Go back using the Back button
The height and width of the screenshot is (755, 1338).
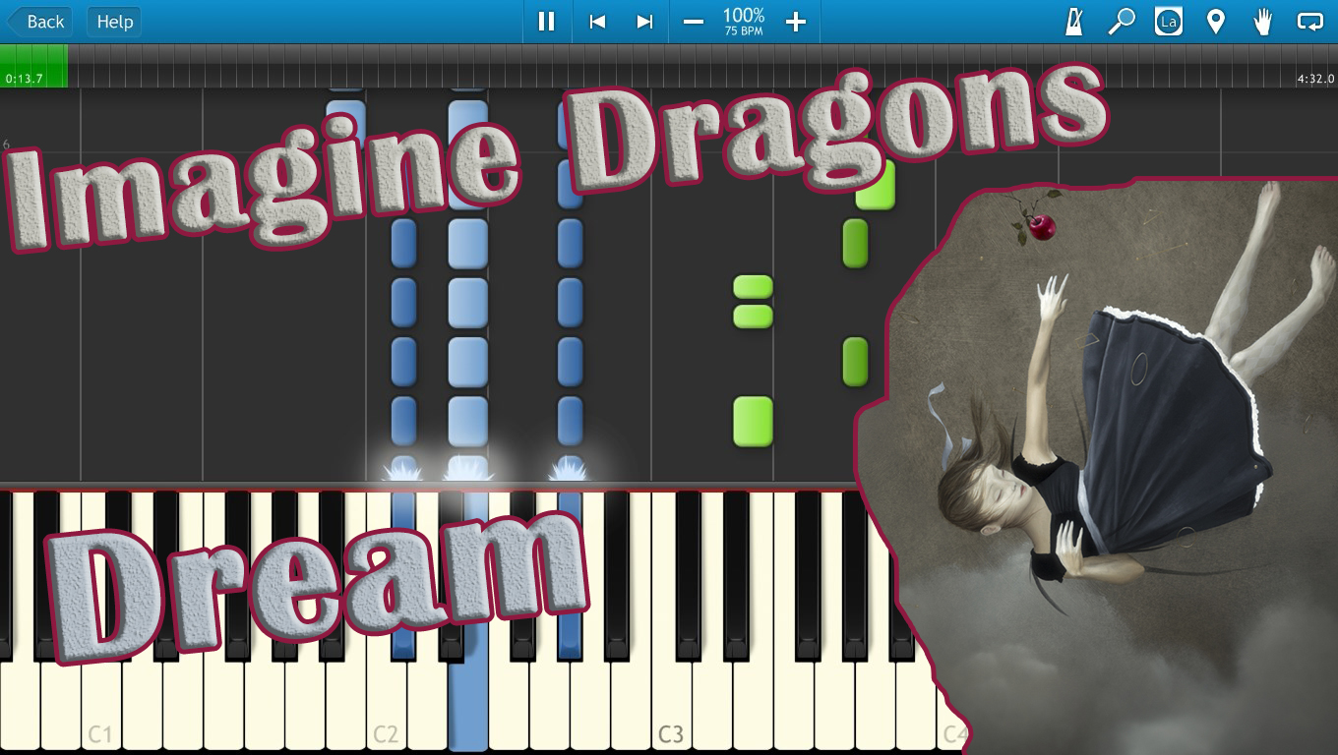tap(38, 22)
